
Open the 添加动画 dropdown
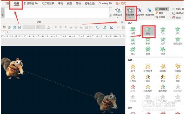[x=130, y=13]
